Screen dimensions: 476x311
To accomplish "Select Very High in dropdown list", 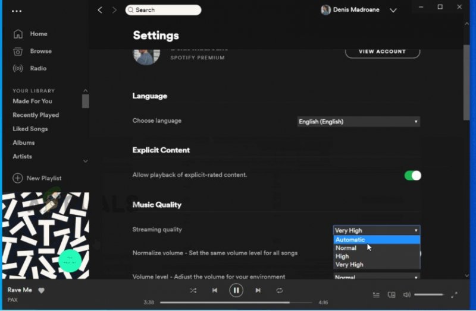I will (x=377, y=265).
